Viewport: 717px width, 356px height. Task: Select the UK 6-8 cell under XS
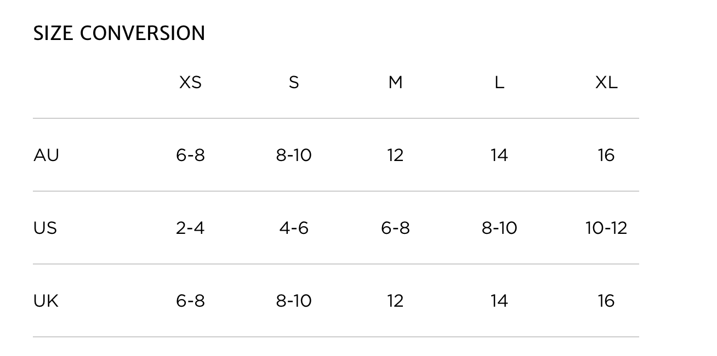tap(190, 301)
